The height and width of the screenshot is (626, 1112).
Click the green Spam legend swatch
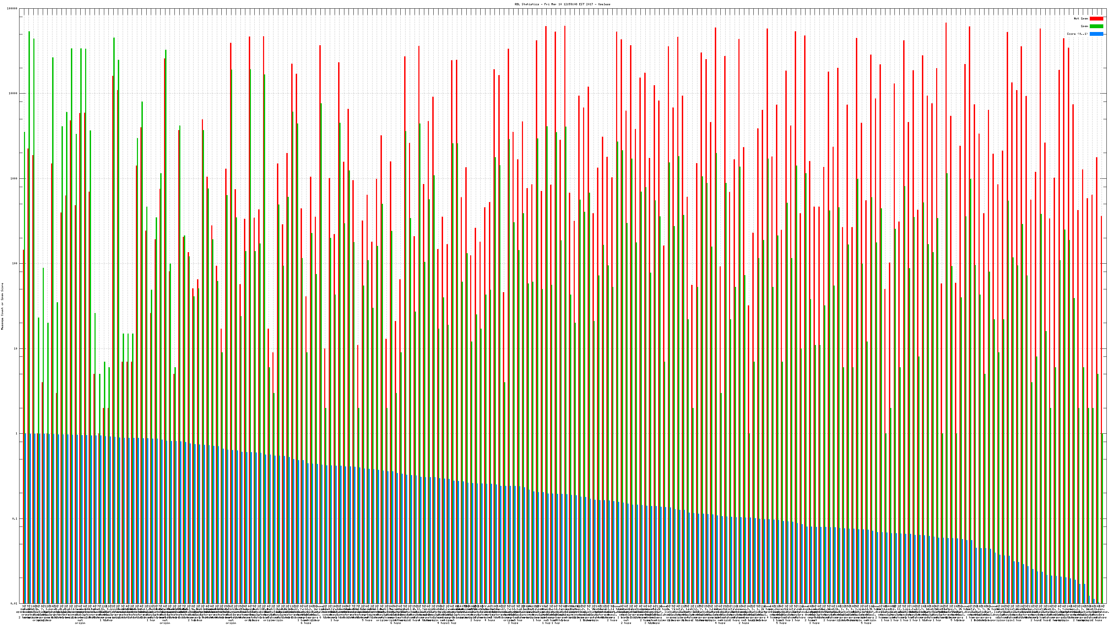click(x=1096, y=26)
